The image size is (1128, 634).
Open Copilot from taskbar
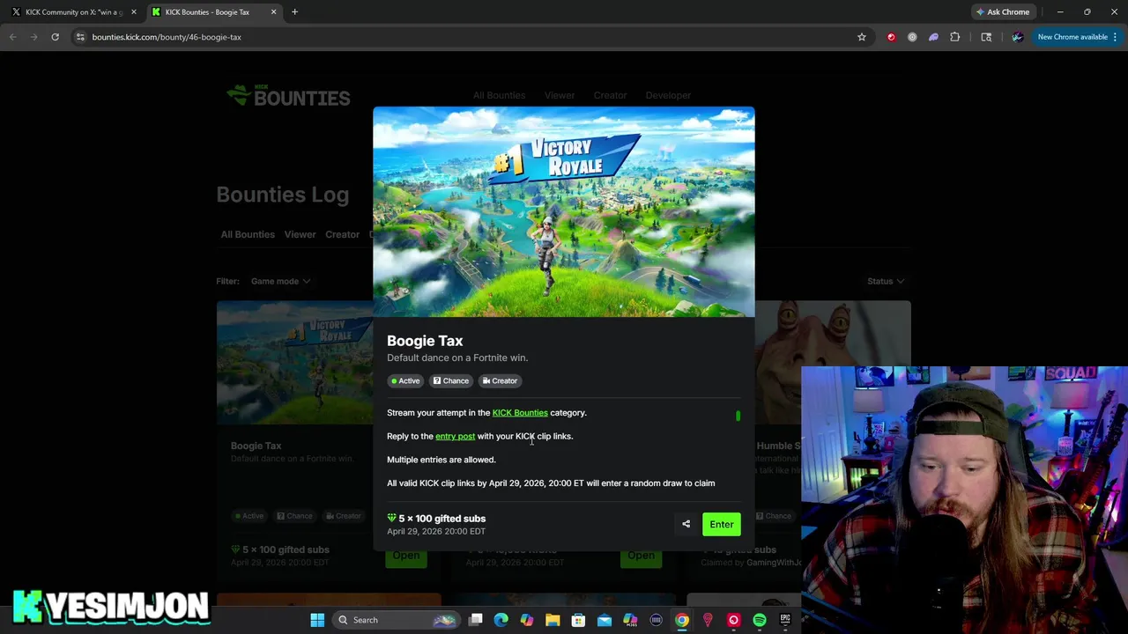pos(527,620)
